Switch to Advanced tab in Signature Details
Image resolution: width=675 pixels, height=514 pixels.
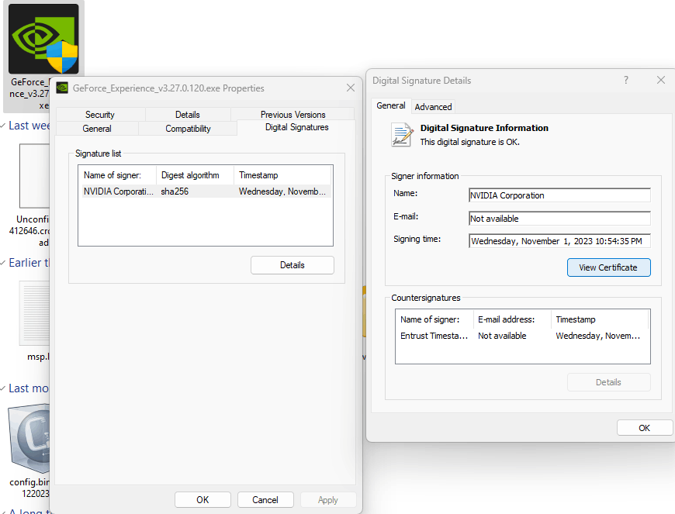[433, 107]
